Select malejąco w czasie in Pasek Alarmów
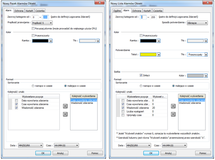 click(65, 86)
